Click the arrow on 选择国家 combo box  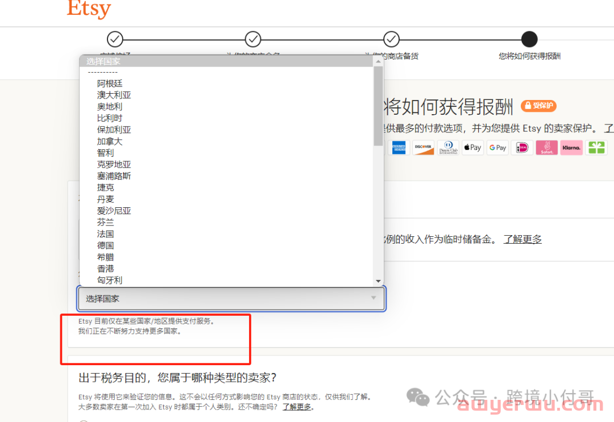tap(374, 298)
